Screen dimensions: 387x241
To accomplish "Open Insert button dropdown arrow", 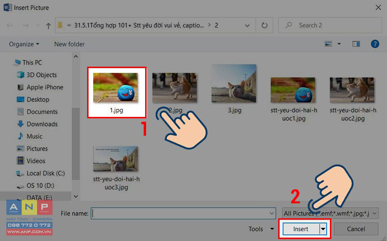I will click(x=323, y=229).
